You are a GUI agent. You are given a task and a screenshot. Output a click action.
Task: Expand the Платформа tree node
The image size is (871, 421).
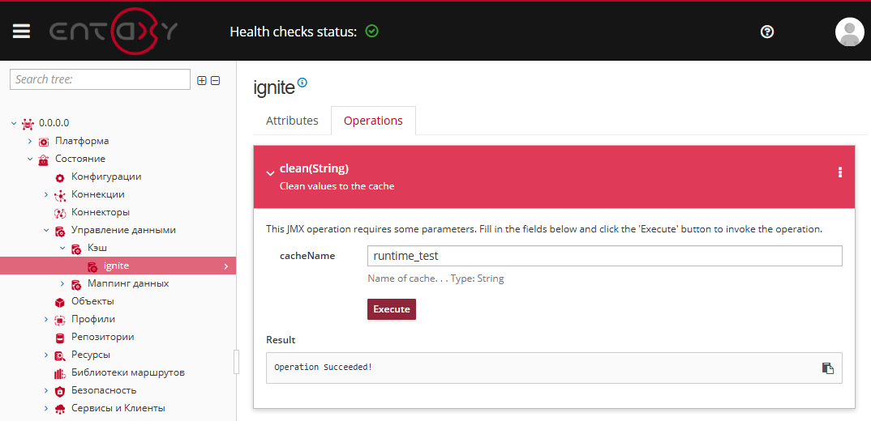[x=30, y=141]
